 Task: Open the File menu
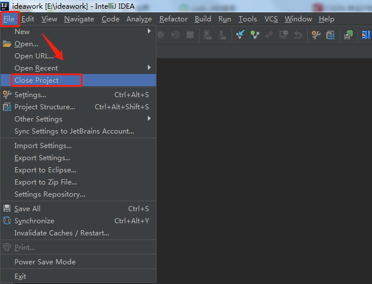9,19
